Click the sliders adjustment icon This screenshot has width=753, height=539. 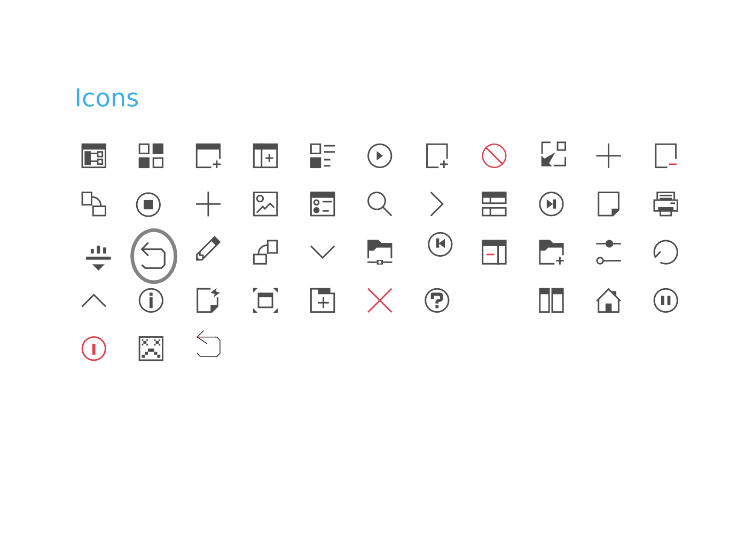pos(608,252)
